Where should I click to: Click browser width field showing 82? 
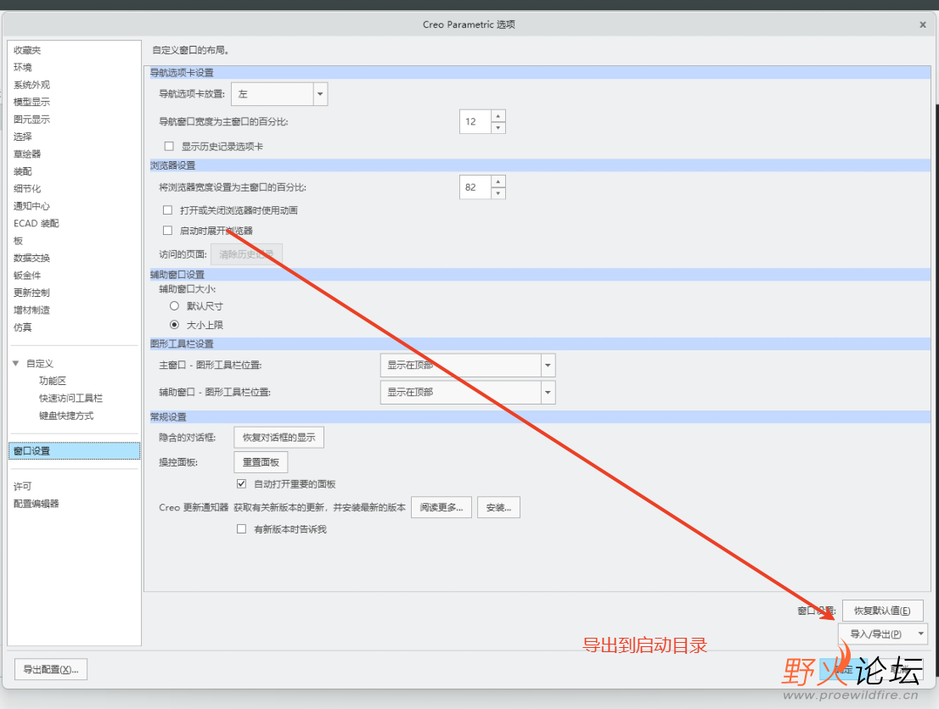[x=475, y=187]
